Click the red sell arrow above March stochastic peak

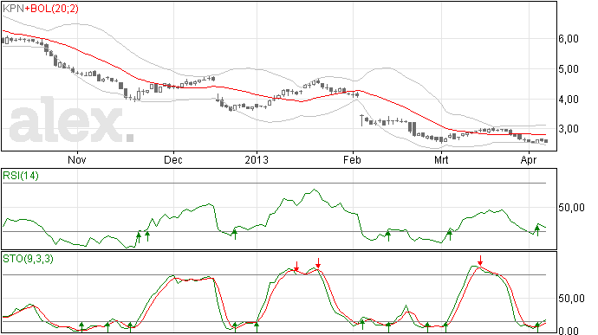coord(480,261)
